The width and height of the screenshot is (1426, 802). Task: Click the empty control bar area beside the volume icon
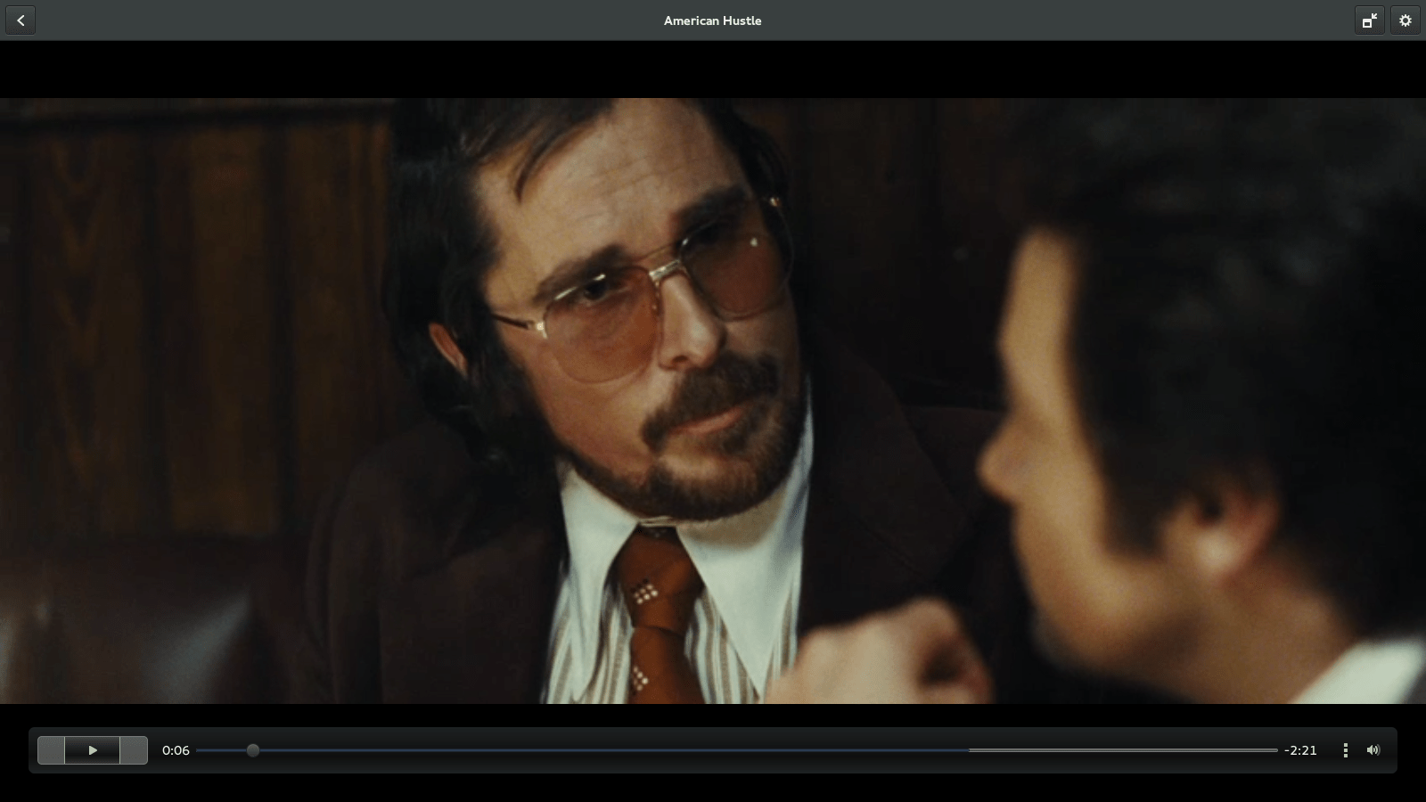pos(1390,750)
